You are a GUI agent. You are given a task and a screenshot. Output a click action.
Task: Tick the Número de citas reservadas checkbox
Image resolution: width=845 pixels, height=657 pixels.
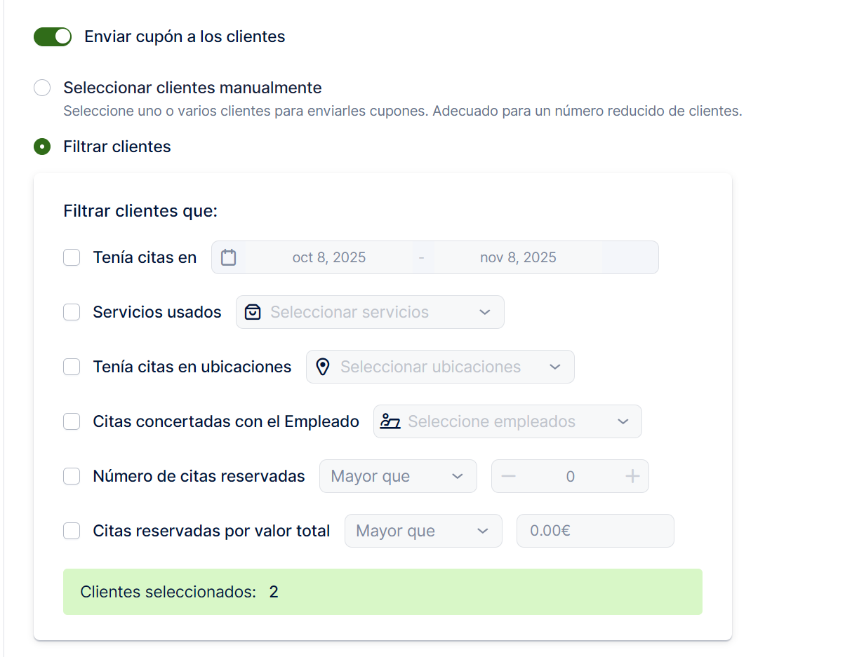(x=72, y=476)
